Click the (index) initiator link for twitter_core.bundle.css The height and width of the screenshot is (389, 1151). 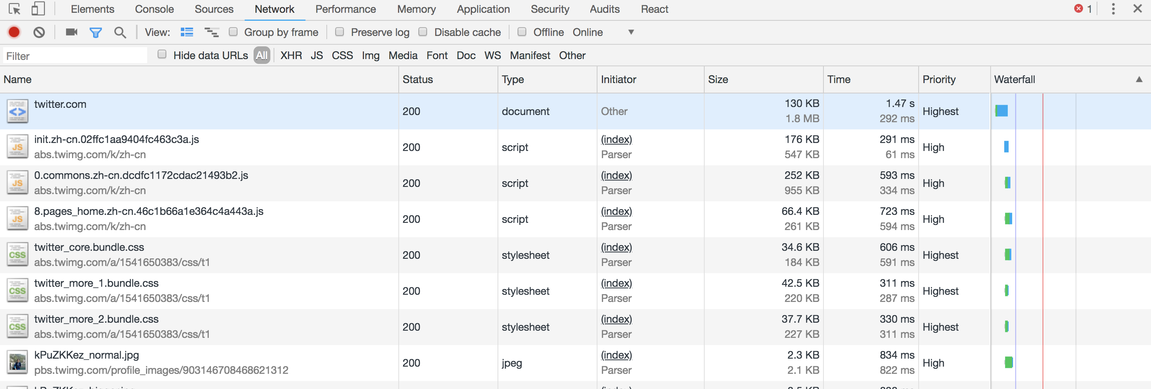click(616, 247)
